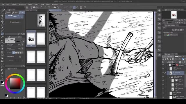
Task: Hide Layer 4 via its eye icon
Action: (163, 85)
